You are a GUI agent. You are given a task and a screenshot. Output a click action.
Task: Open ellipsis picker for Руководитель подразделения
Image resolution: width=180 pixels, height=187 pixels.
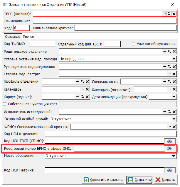tap(164, 67)
